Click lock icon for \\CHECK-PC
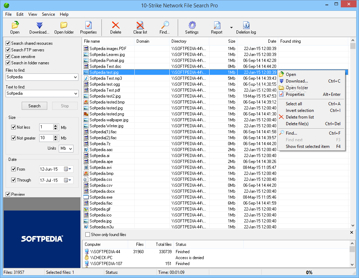 86,257
